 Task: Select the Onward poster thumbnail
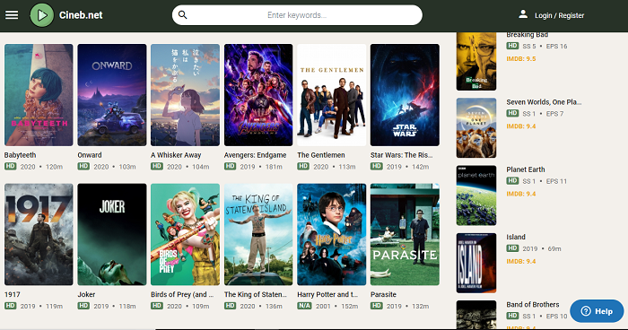[112, 95]
